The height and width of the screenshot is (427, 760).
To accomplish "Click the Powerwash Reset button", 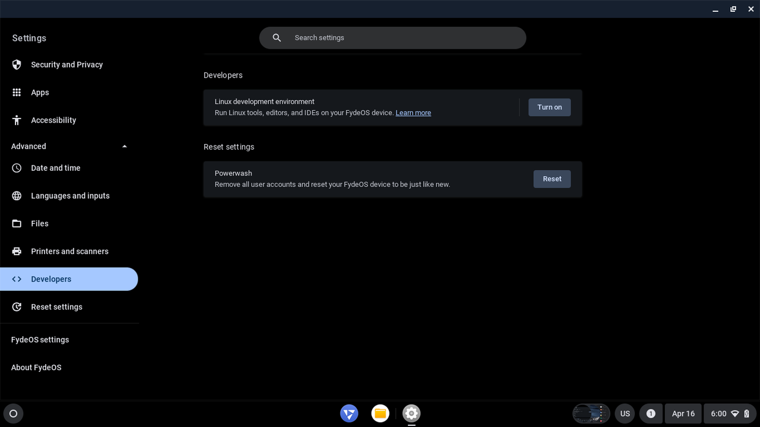I will coord(552,179).
